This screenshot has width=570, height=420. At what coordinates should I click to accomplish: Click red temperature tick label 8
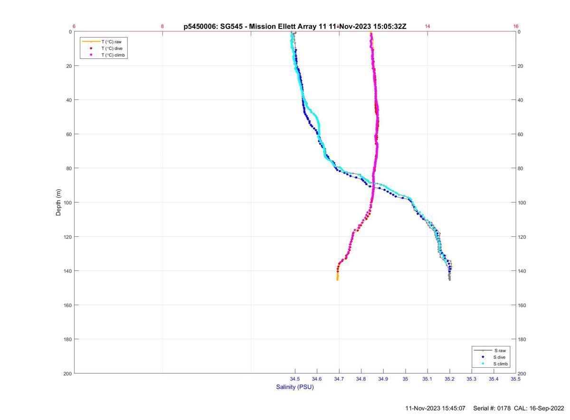(162, 27)
